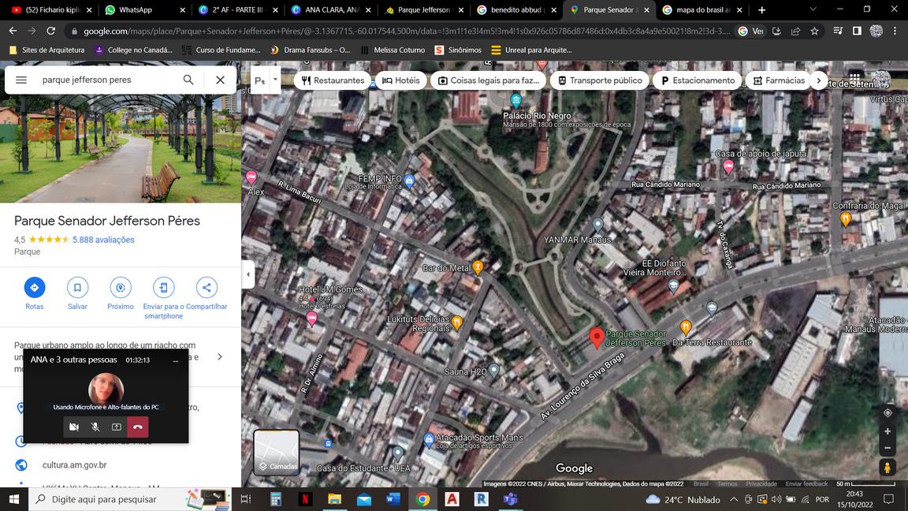The height and width of the screenshot is (511, 908).
Task: Open Sites de Arquitetura bookmark folder
Action: click(x=47, y=50)
